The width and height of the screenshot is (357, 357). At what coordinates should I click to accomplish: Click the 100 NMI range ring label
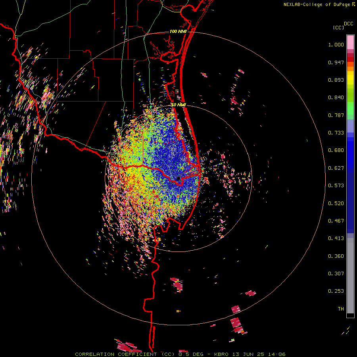178,31
